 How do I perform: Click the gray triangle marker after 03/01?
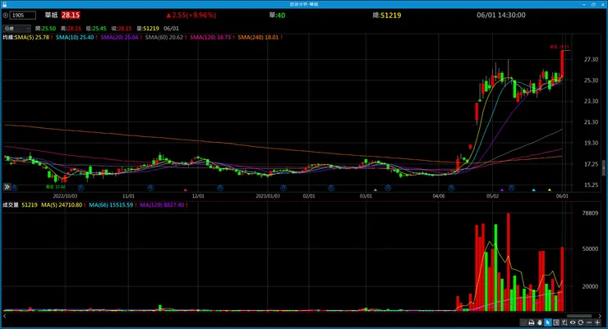[x=375, y=190]
